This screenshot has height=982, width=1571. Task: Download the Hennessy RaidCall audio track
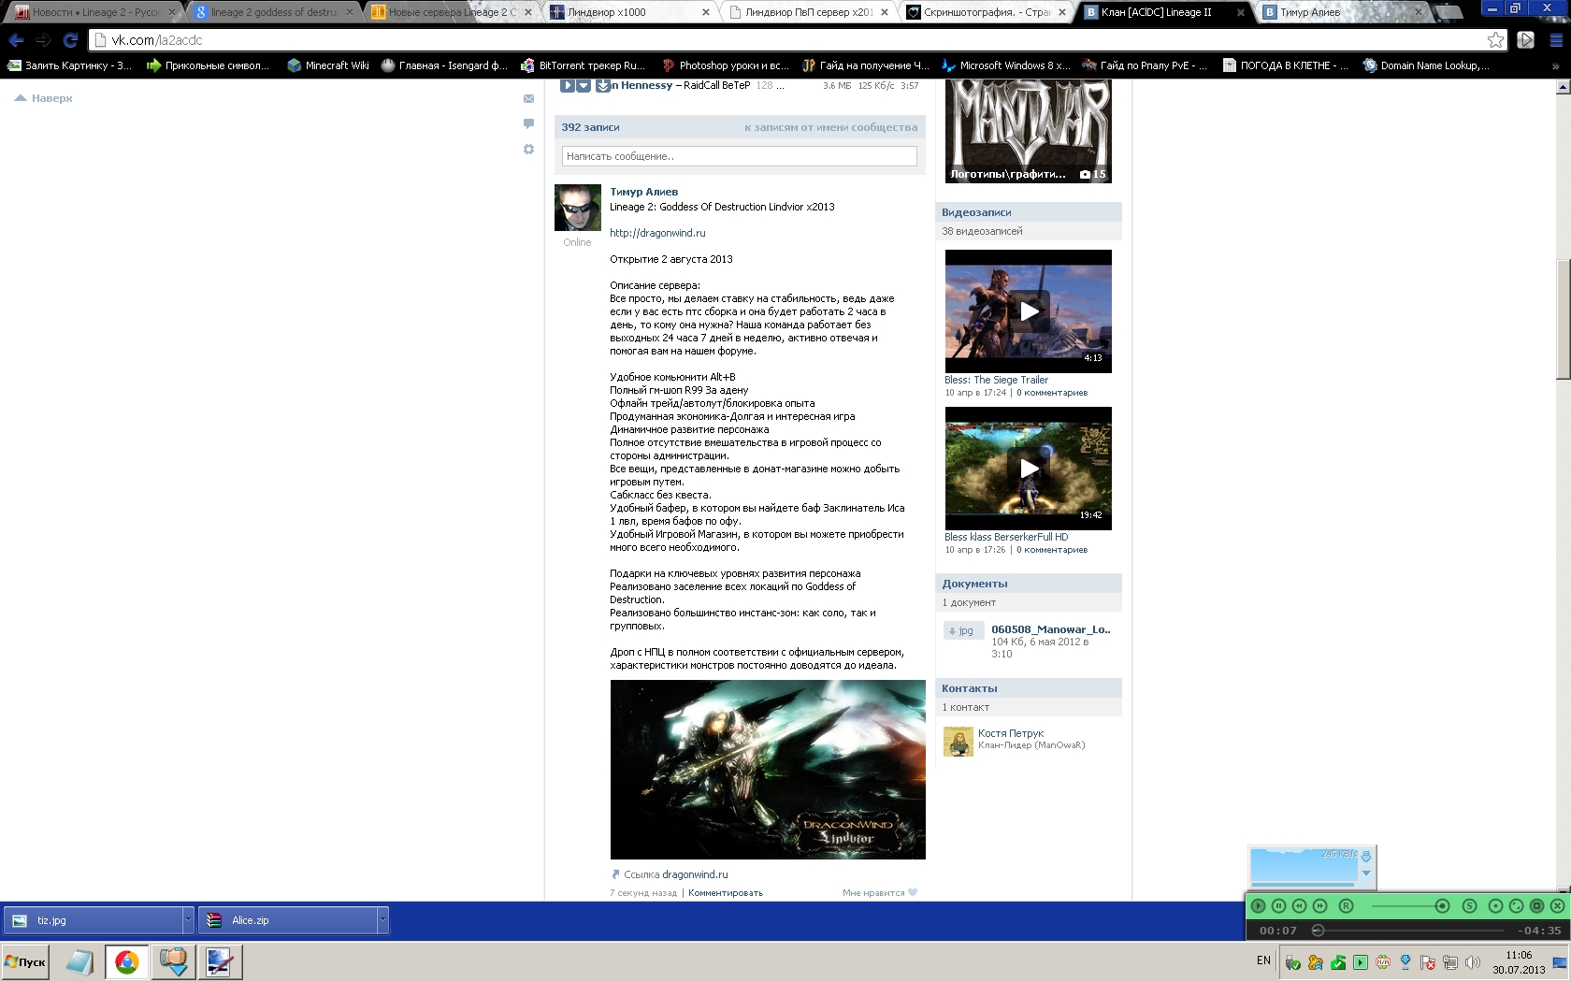click(x=602, y=86)
